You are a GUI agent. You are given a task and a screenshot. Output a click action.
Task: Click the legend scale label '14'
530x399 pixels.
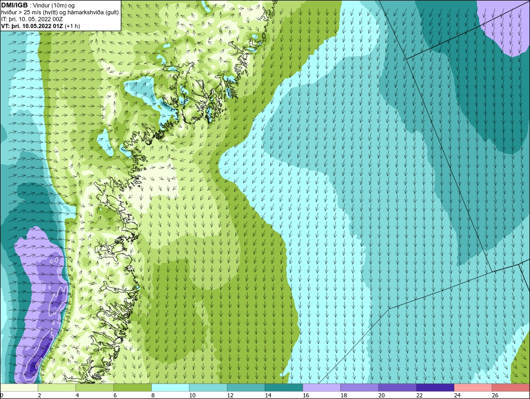click(268, 395)
